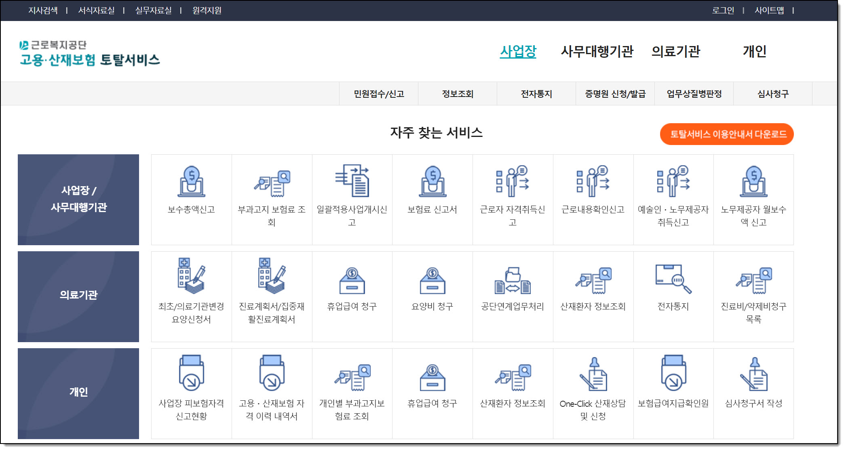The height and width of the screenshot is (450, 844).
Task: Open 보수총액신고 service icon
Action: tap(191, 181)
